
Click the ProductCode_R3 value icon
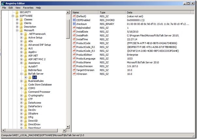tap(74, 51)
